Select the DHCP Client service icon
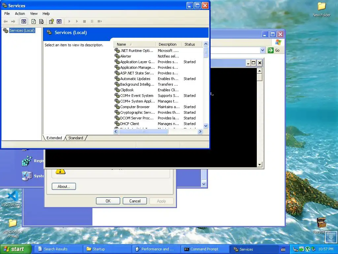Image resolution: width=338 pixels, height=254 pixels. [117, 123]
